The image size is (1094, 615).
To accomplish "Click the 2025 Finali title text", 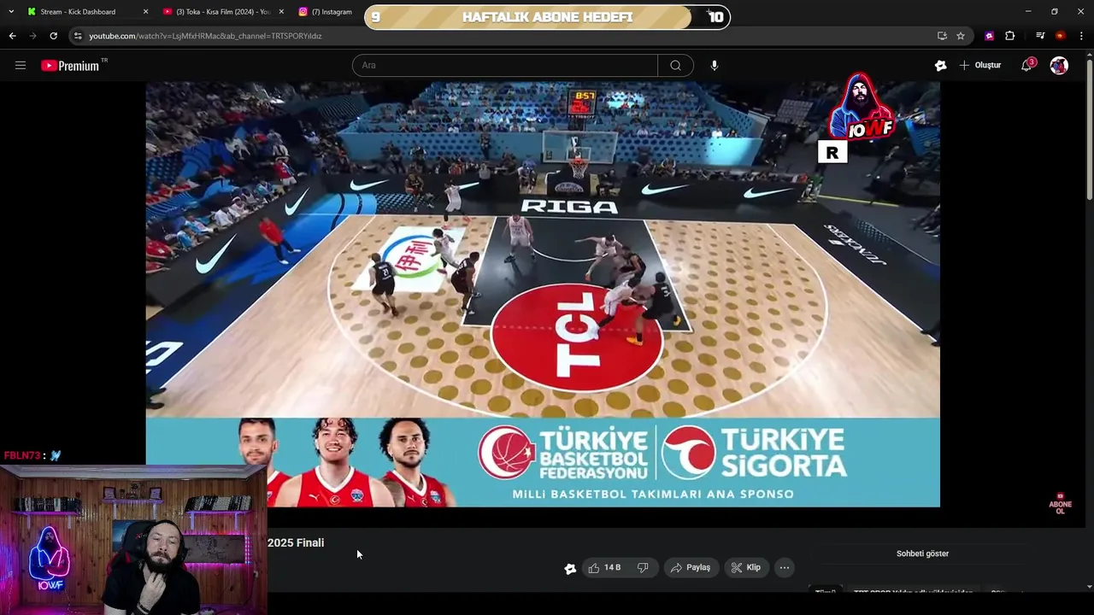I will [x=296, y=543].
